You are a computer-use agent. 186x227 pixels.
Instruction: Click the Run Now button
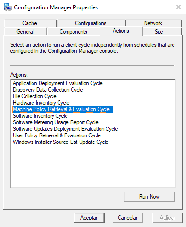tap(149, 197)
